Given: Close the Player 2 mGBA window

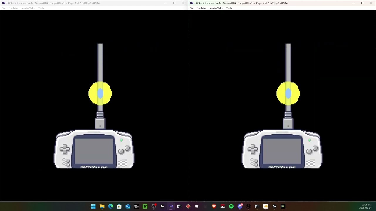Looking at the screenshot, I should 371,3.
